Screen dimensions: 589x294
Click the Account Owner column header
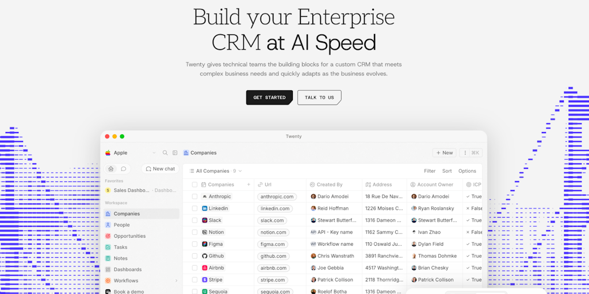(x=435, y=184)
